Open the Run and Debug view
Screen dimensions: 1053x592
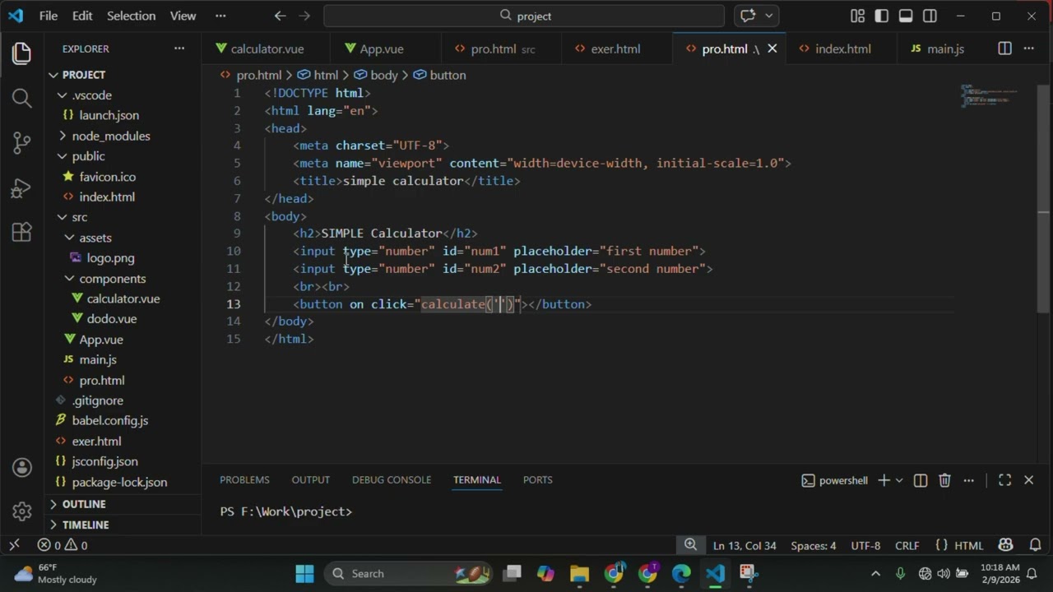pos(22,187)
